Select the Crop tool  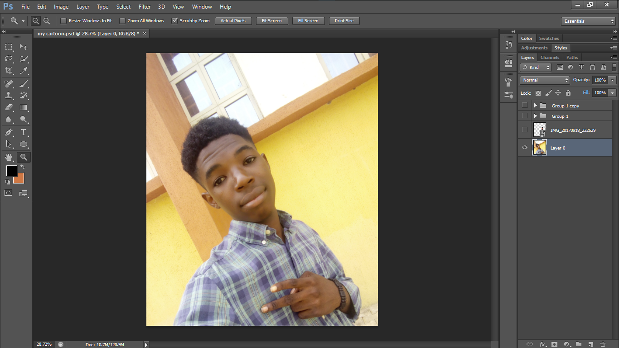pos(9,71)
